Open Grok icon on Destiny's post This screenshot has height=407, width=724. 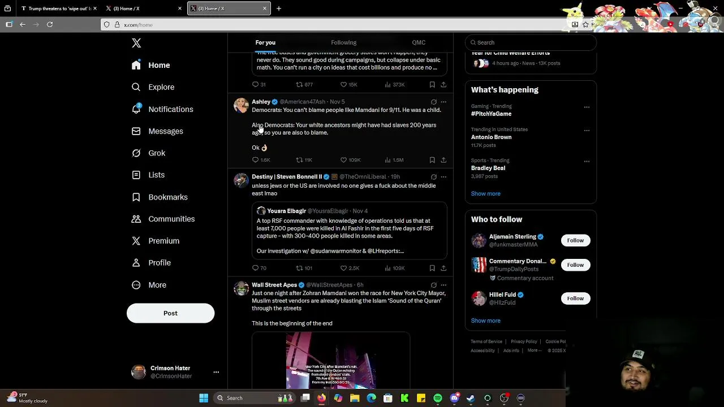pos(434,177)
